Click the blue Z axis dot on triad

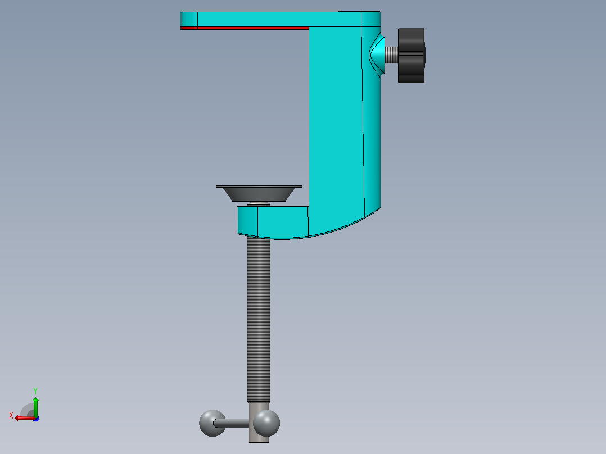[x=37, y=419]
